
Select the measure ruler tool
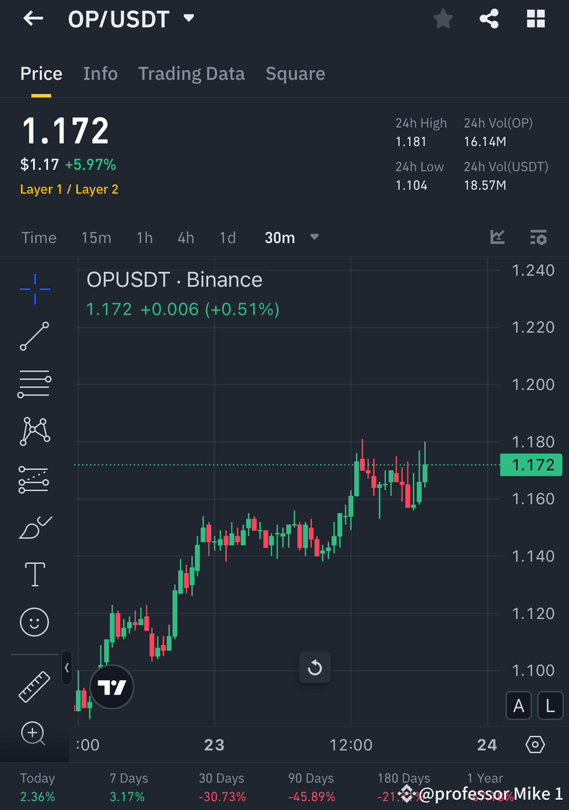click(x=34, y=686)
